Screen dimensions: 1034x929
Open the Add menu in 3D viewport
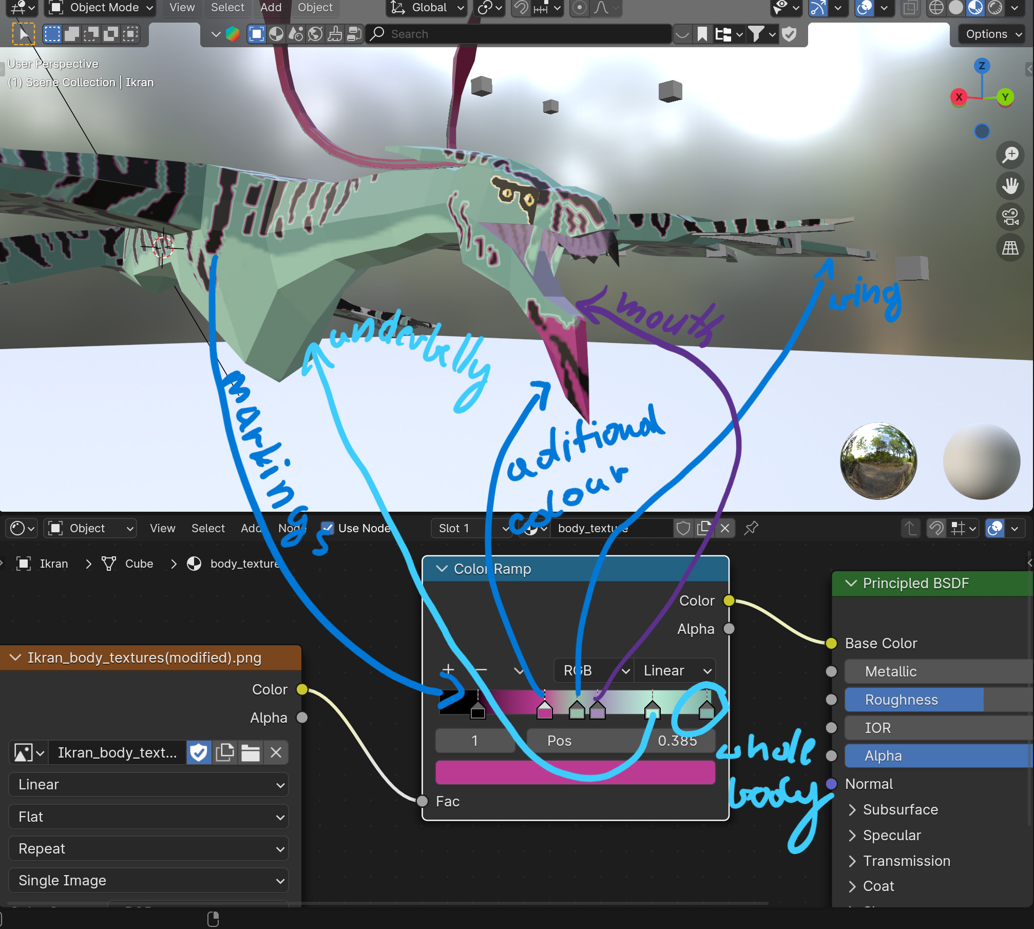pos(271,8)
